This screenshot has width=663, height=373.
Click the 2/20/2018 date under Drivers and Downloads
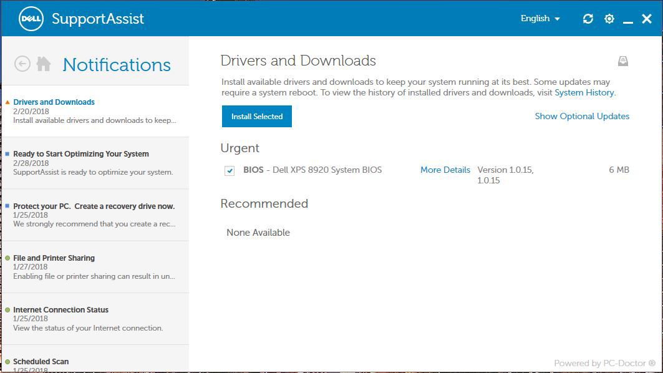(x=31, y=111)
